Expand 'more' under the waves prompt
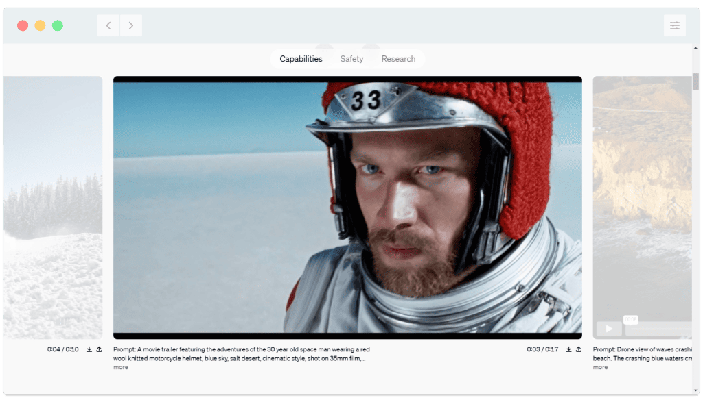The width and height of the screenshot is (703, 402). (x=599, y=367)
